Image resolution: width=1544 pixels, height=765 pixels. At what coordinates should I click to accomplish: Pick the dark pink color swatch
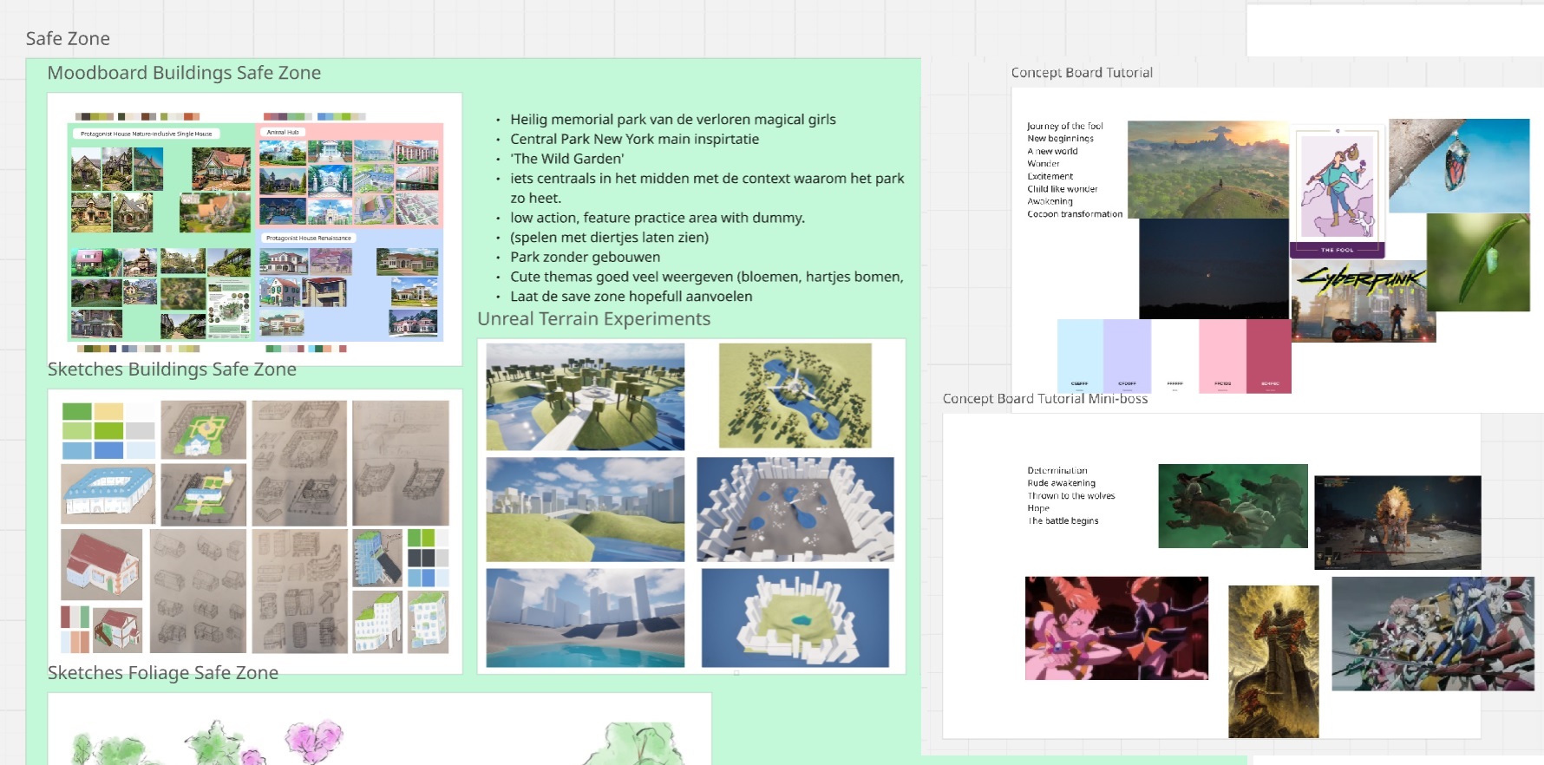point(1268,356)
